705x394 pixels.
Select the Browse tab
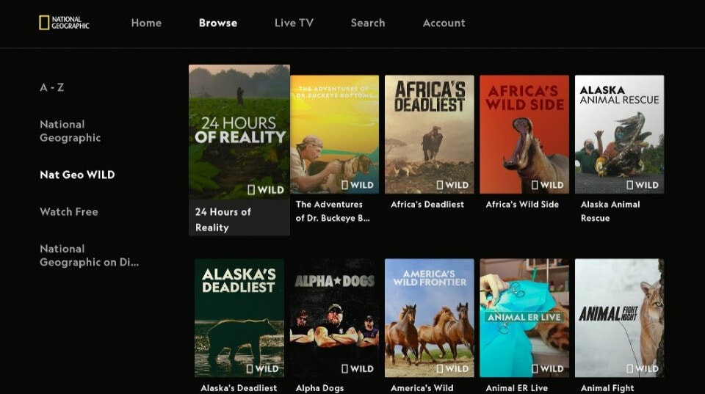click(x=218, y=23)
